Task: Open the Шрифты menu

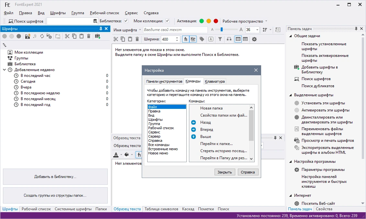Action: click(x=58, y=13)
